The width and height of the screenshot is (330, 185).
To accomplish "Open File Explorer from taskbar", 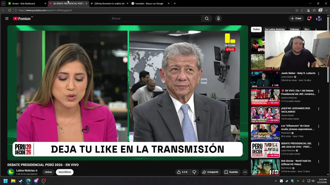I will (13, 181).
